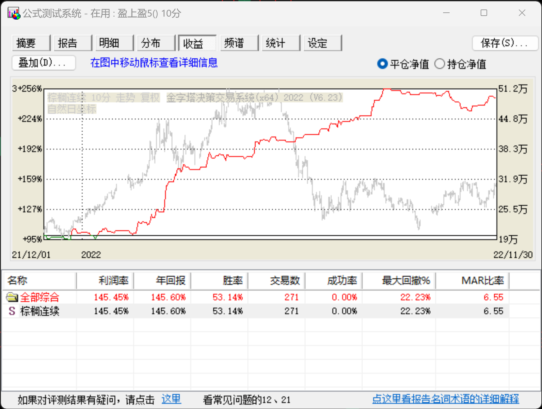Switch to the 摘要 tab
542x409 pixels.
click(x=31, y=43)
